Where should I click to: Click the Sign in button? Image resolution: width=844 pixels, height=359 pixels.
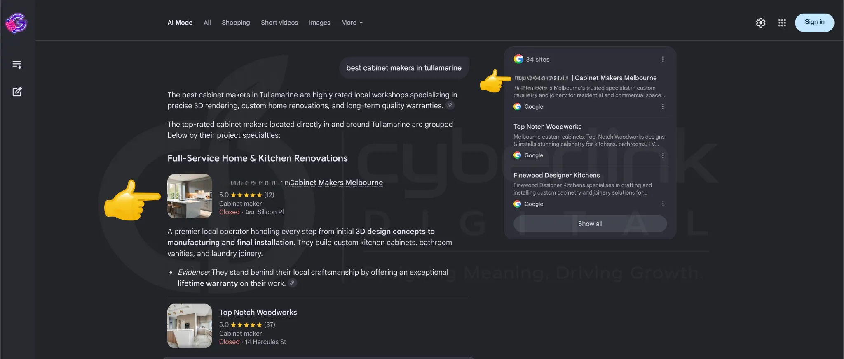click(x=814, y=22)
